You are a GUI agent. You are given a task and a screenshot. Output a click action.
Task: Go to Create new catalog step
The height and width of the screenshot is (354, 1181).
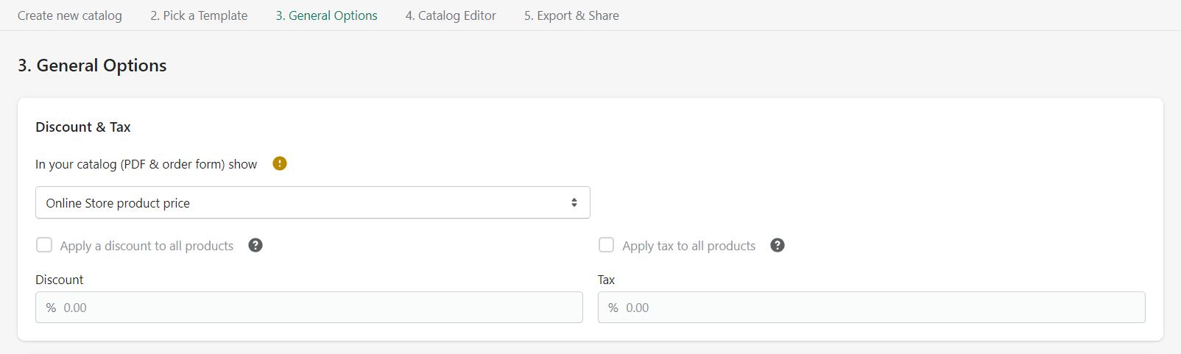[70, 15]
